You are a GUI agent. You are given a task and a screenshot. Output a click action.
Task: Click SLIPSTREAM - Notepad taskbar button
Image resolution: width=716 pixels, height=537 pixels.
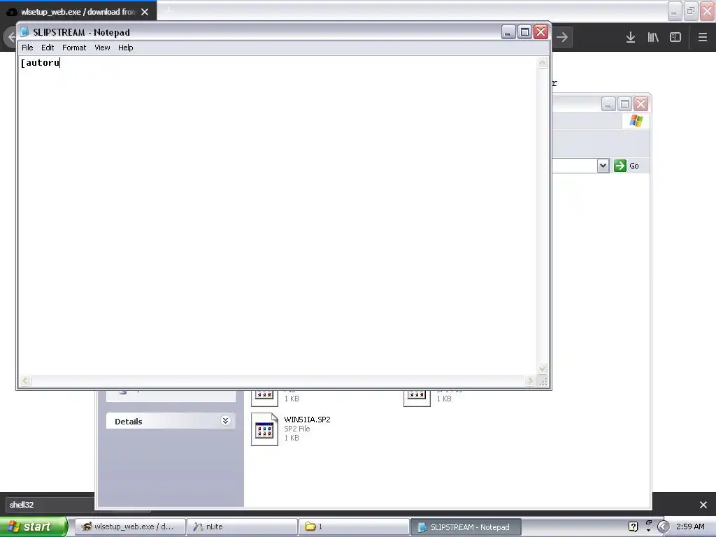(x=466, y=527)
